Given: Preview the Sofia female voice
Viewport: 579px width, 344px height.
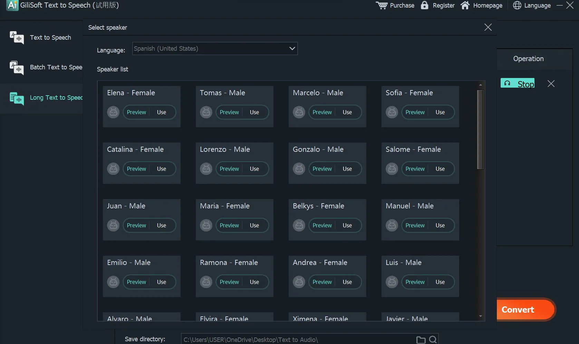Looking at the screenshot, I should (x=415, y=112).
